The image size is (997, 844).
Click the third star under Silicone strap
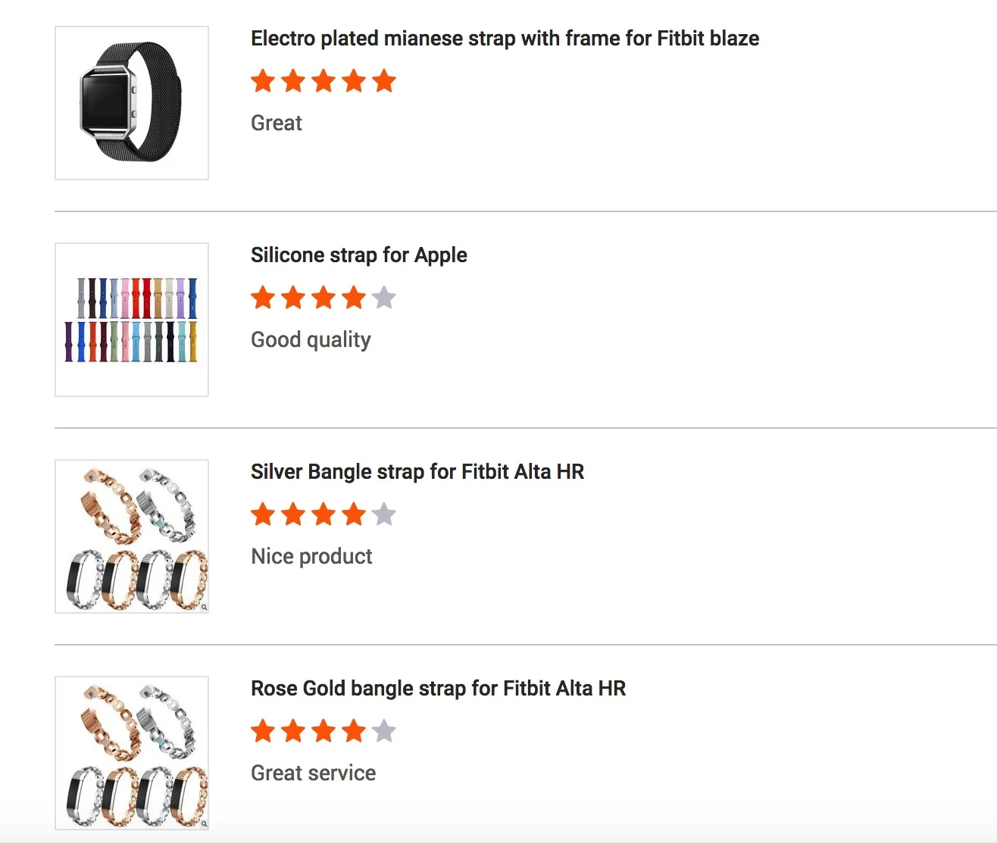pyautogui.click(x=323, y=298)
